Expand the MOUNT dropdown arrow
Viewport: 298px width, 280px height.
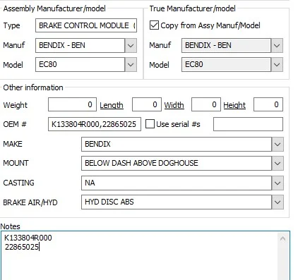(278, 164)
